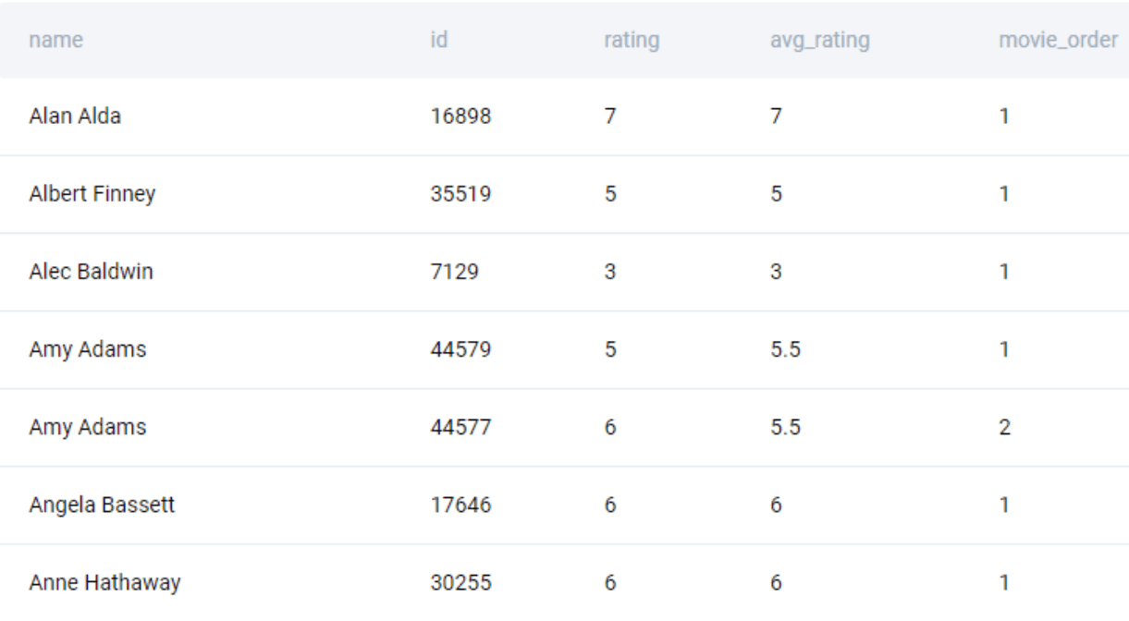Select the Alec Baldwin name cell
Image resolution: width=1129 pixels, height=621 pixels.
click(x=92, y=272)
